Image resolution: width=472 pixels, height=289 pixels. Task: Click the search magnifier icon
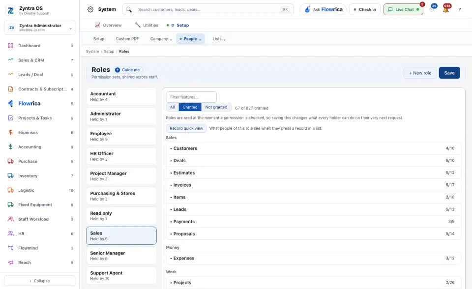coord(129,10)
